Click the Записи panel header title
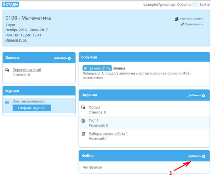This screenshot has height=175, width=211. [x=12, y=58]
